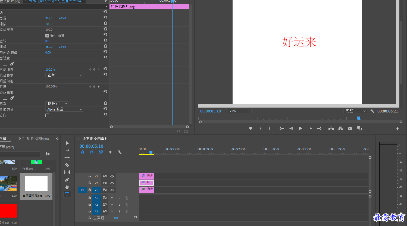This screenshot has height=226, width=407.
Task: Open 混合模式 blend mode dropdown
Action: 64,75
